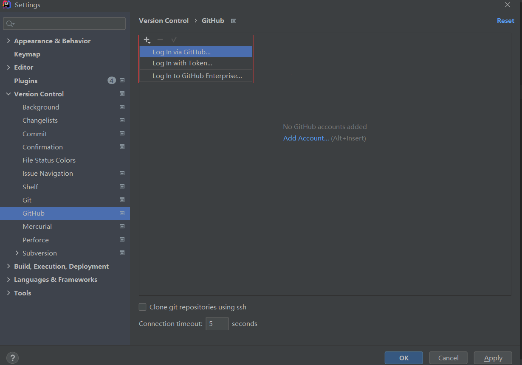
Task: Click the settings search field
Action: click(x=64, y=24)
